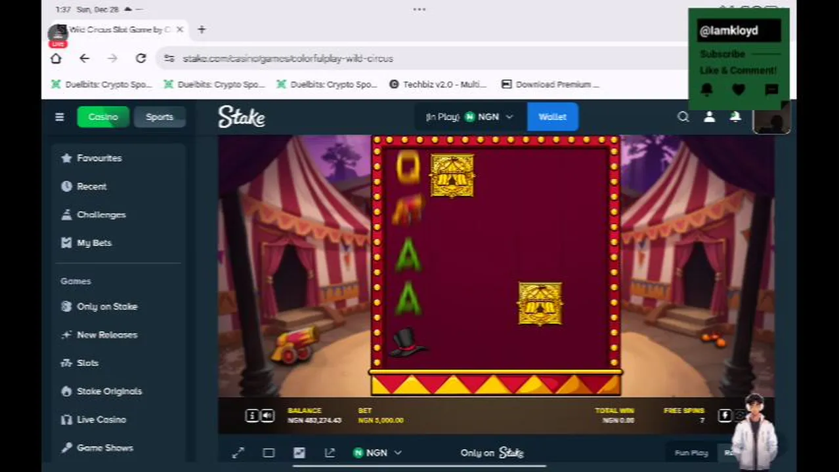Mute the game sound

[x=267, y=415]
